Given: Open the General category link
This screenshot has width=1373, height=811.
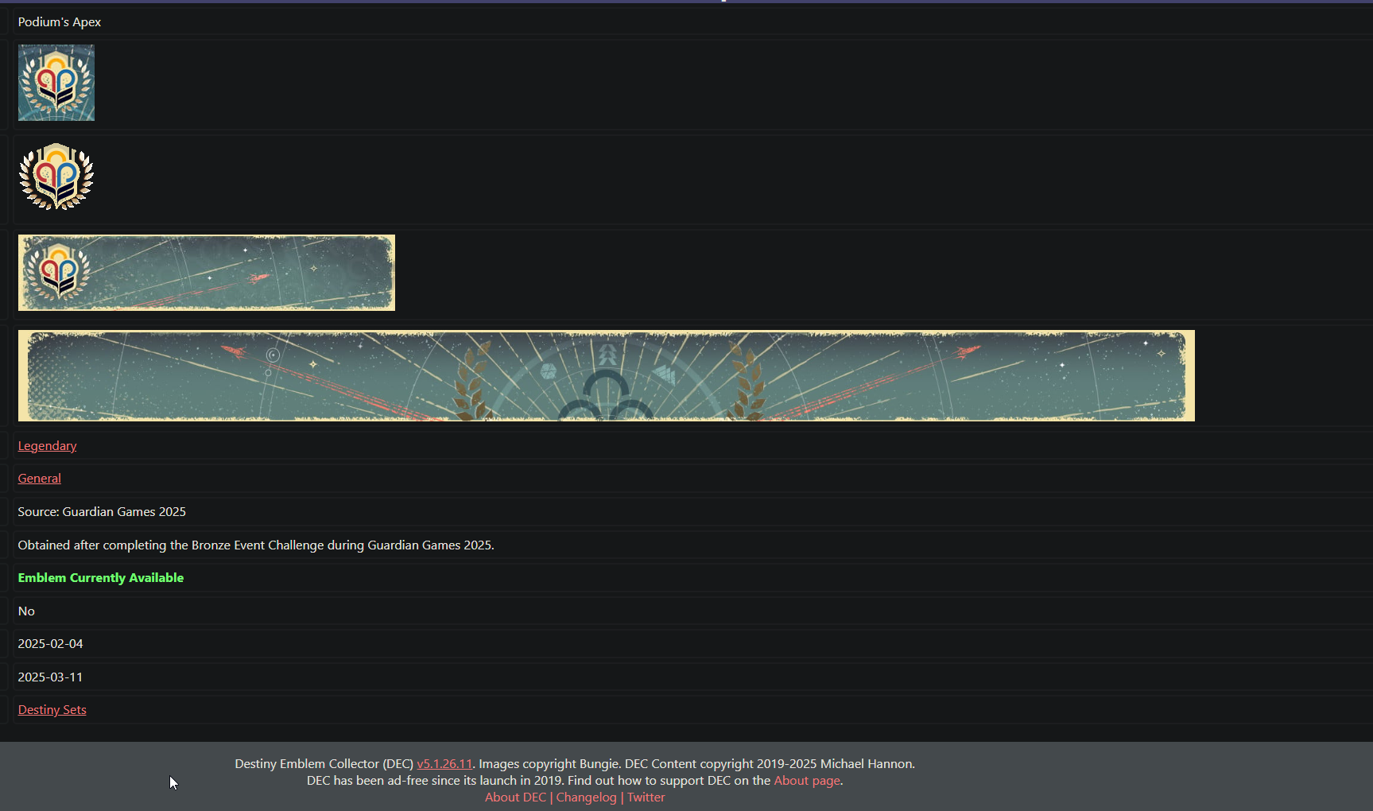Looking at the screenshot, I should point(39,479).
